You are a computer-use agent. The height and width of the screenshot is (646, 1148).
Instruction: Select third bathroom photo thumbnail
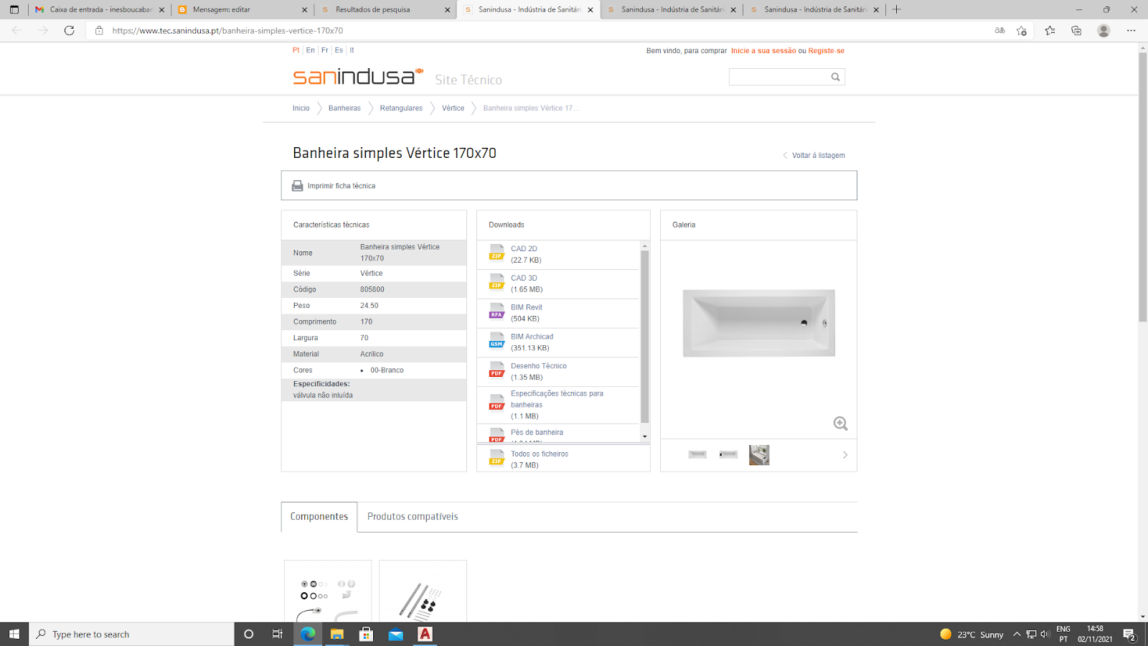pos(759,455)
